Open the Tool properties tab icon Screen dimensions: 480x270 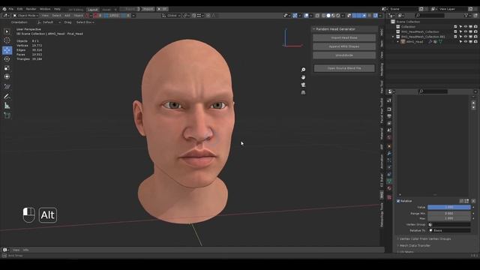(x=389, y=100)
